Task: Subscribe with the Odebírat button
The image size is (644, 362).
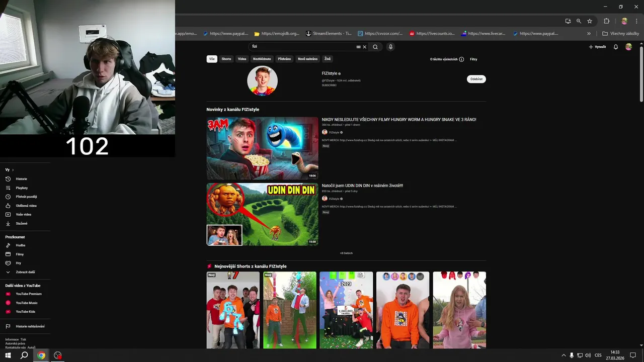Action: tap(476, 79)
